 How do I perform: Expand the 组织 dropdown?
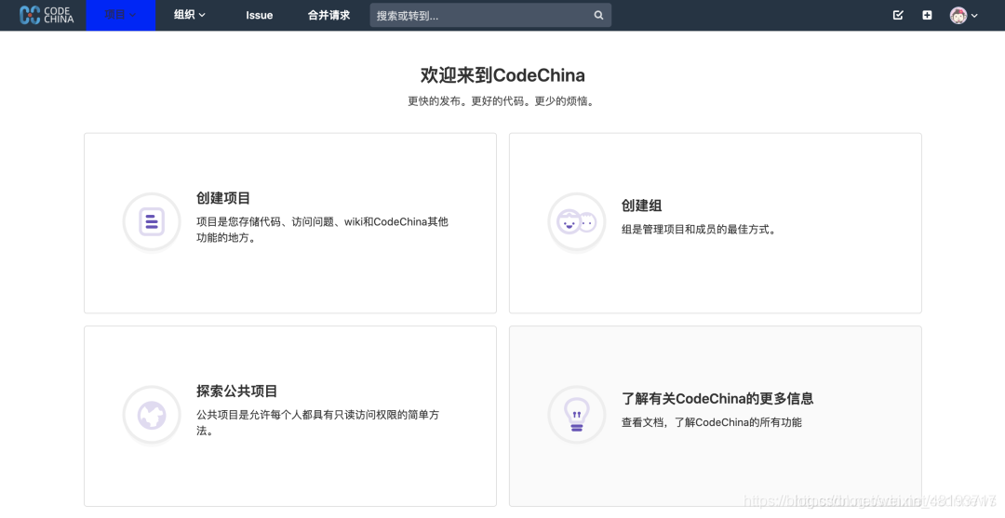click(189, 15)
